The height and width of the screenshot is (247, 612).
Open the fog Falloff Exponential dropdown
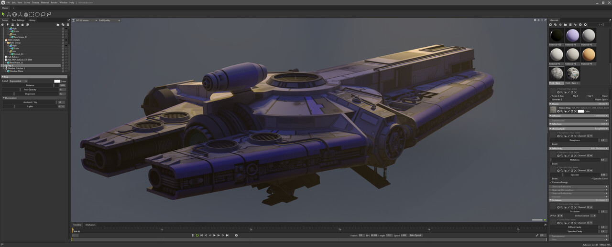(x=19, y=81)
